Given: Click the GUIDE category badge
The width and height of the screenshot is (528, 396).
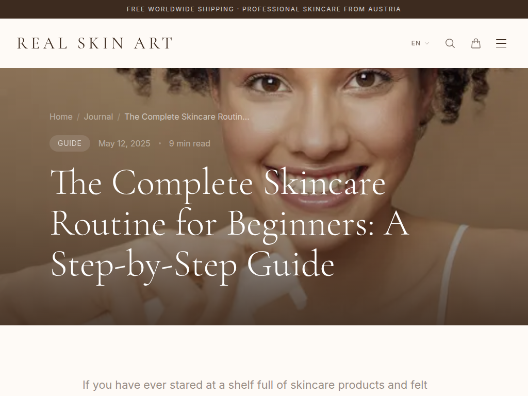Looking at the screenshot, I should [x=70, y=143].
